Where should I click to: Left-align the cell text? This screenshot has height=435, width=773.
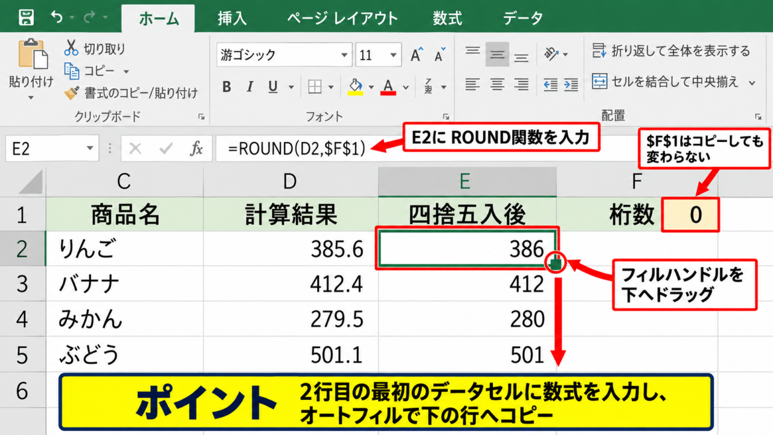tap(473, 83)
